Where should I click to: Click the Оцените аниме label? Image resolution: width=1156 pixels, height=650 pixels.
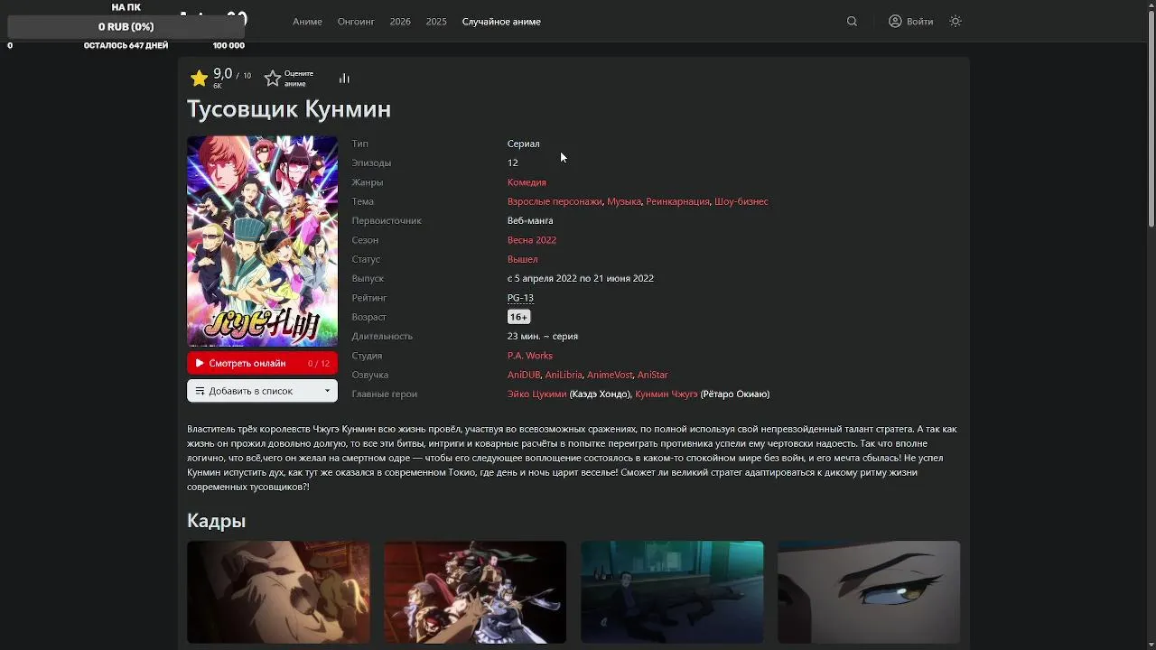(x=299, y=79)
